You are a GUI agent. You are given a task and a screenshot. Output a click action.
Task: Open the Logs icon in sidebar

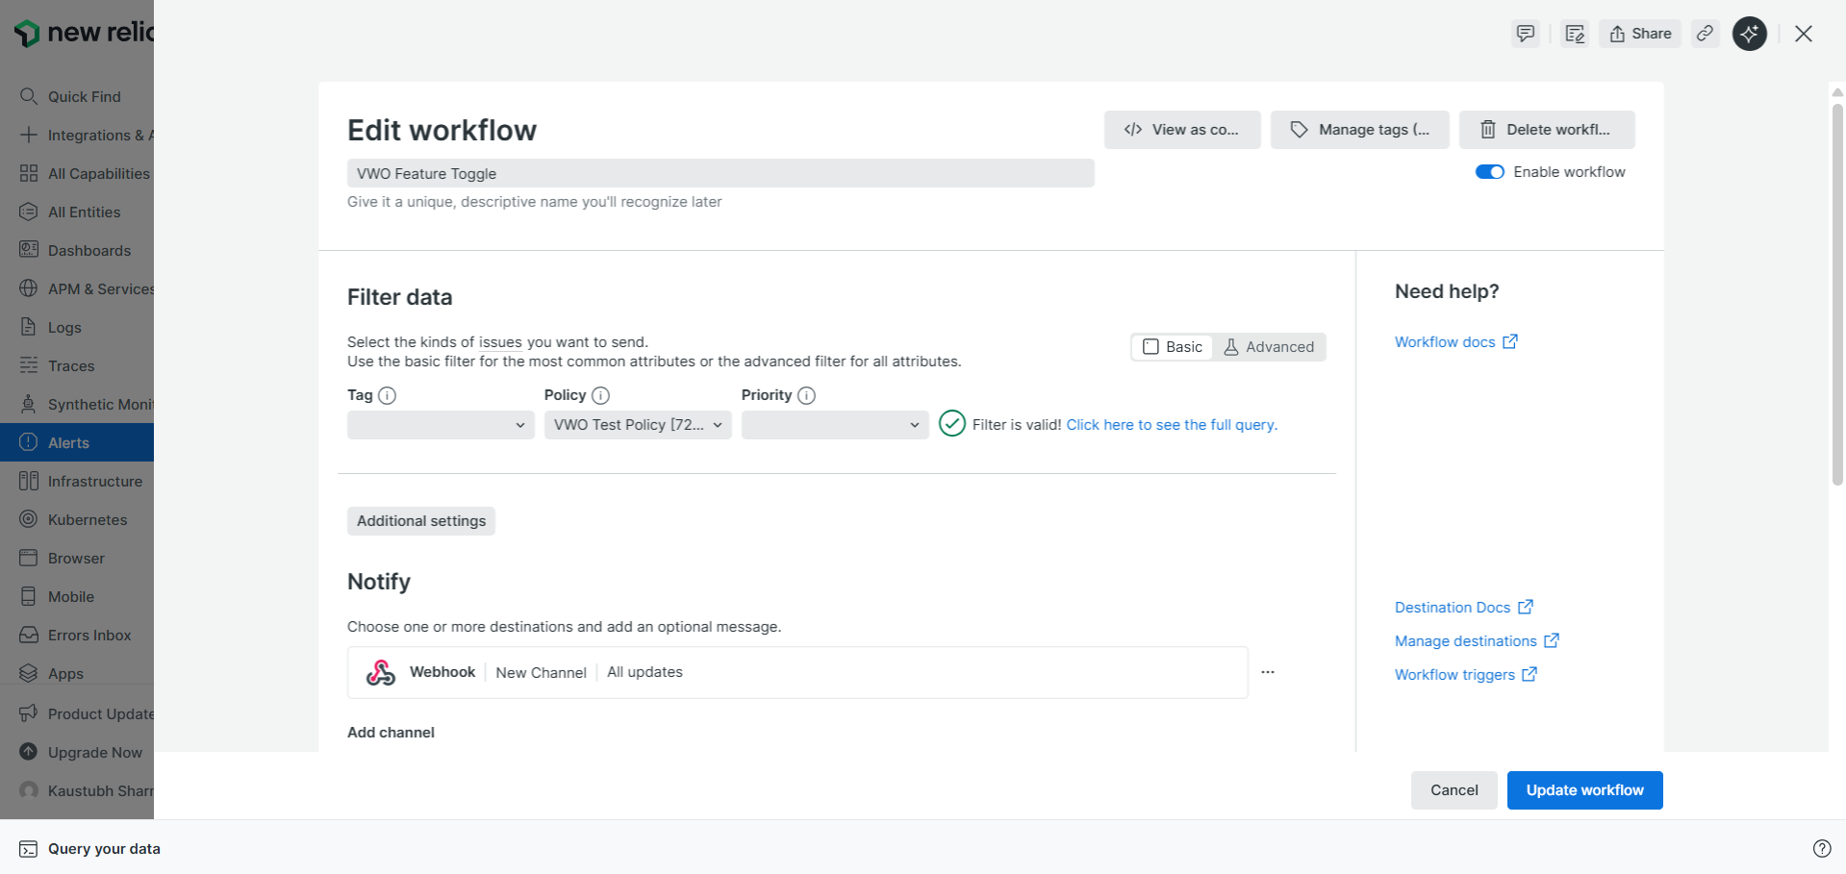tap(29, 327)
